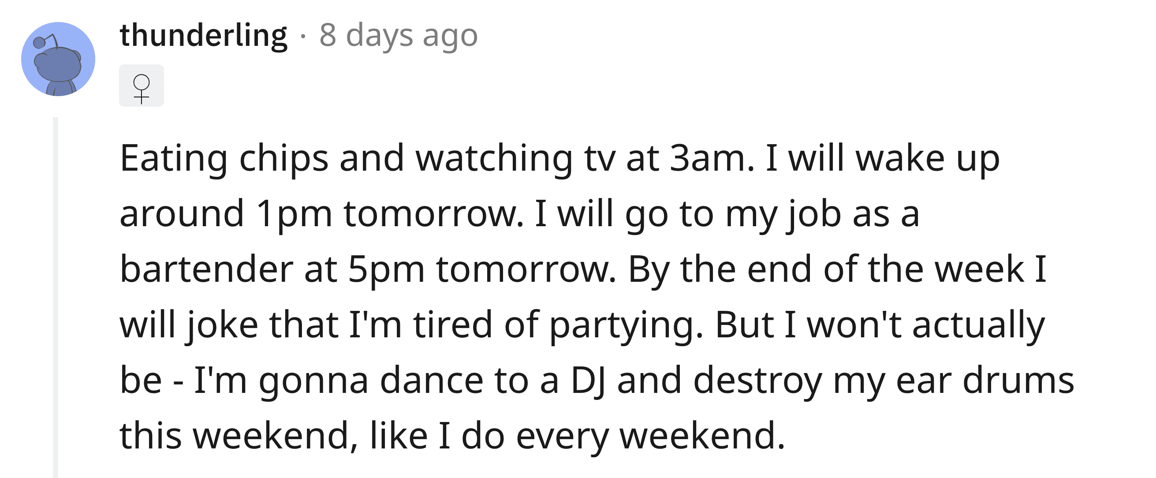Open the thunderling username link
The height and width of the screenshot is (478, 1156).
point(203,35)
